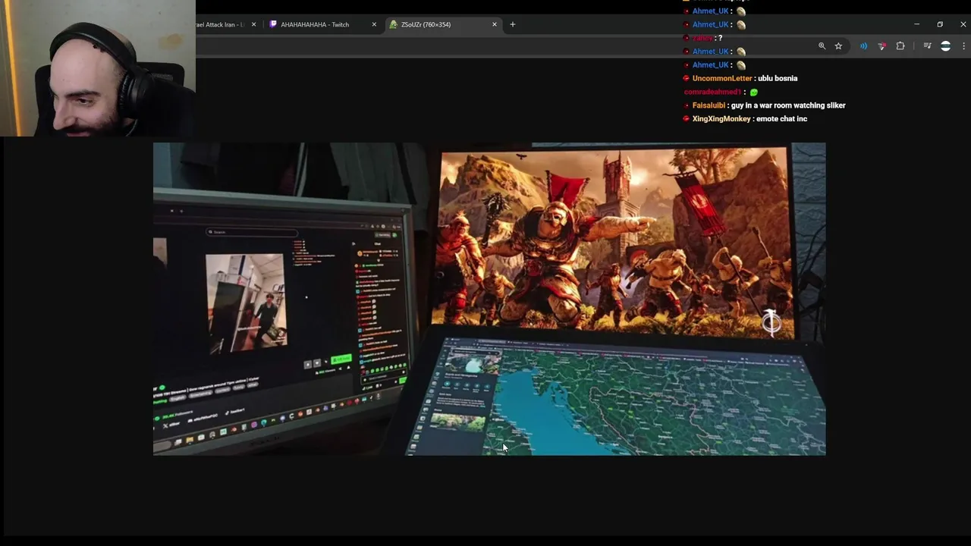This screenshot has height=546, width=971.
Task: Click 'guy in a war room watching sliker'
Action: [788, 105]
